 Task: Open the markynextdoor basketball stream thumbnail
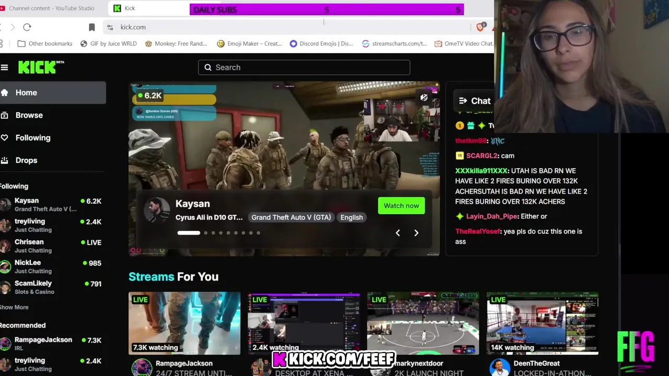tap(423, 324)
